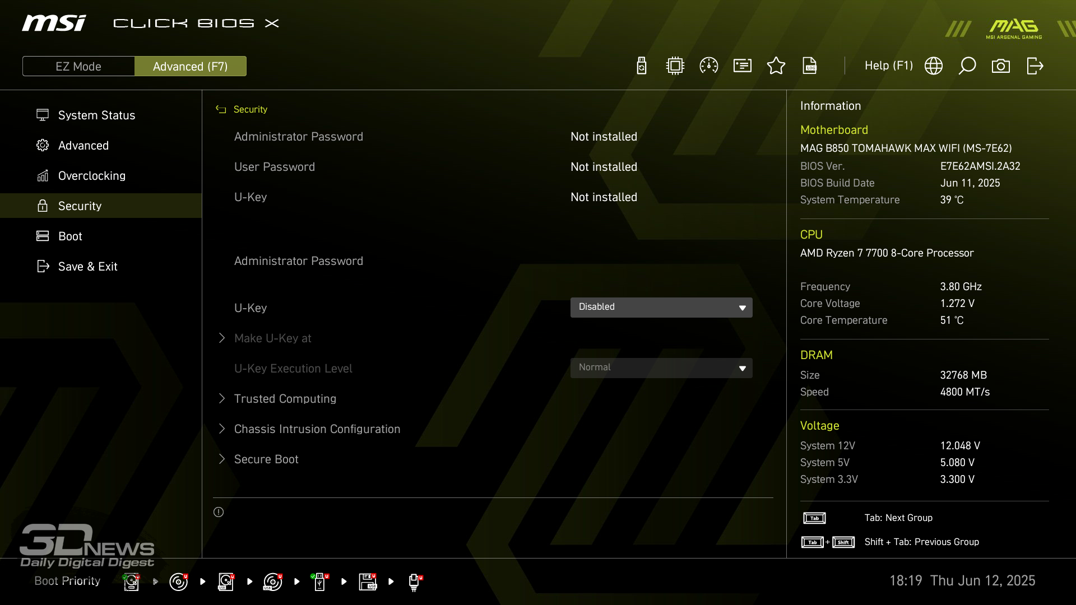The width and height of the screenshot is (1076, 605).
Task: Click Core Voltage value 1.272 V
Action: point(957,303)
